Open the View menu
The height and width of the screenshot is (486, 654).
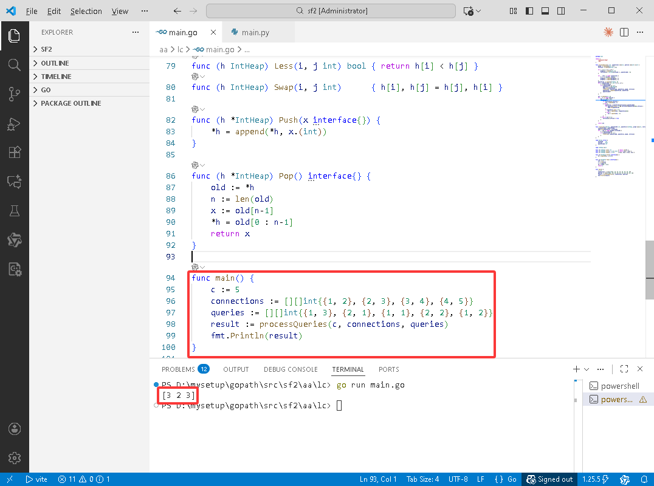coord(120,11)
